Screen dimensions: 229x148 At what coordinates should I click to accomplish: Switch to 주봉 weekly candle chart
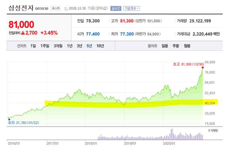click(176, 46)
